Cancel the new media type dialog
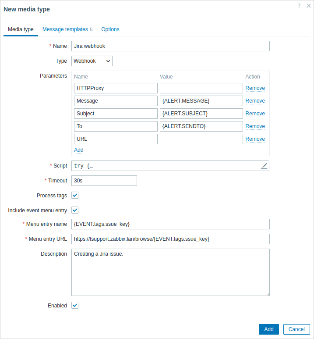 296,329
